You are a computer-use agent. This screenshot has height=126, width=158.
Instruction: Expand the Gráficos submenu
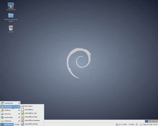click(x=10, y=110)
